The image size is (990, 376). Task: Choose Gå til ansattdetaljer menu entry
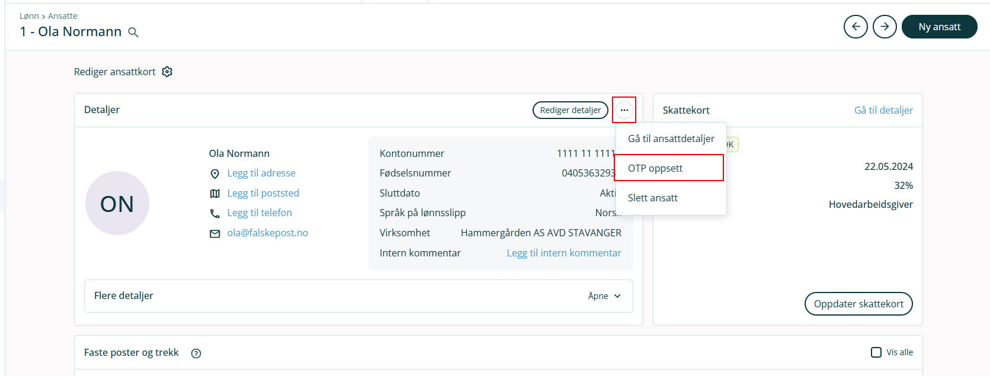671,139
